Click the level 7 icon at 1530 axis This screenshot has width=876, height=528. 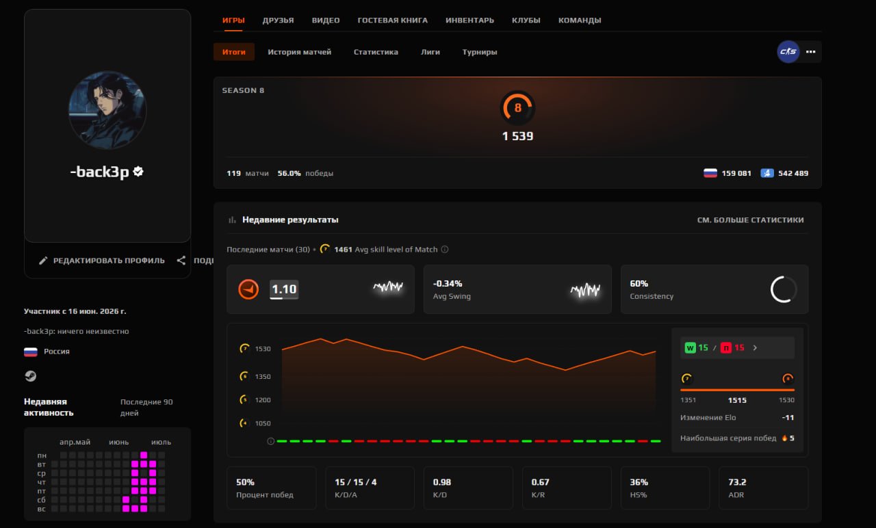pos(244,349)
